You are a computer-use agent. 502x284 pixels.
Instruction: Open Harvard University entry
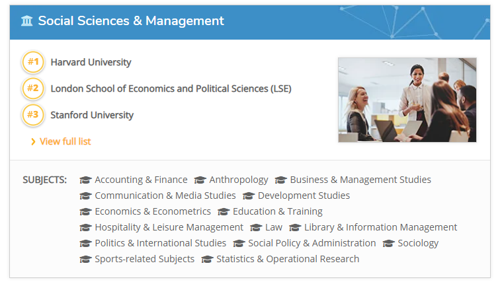(91, 62)
